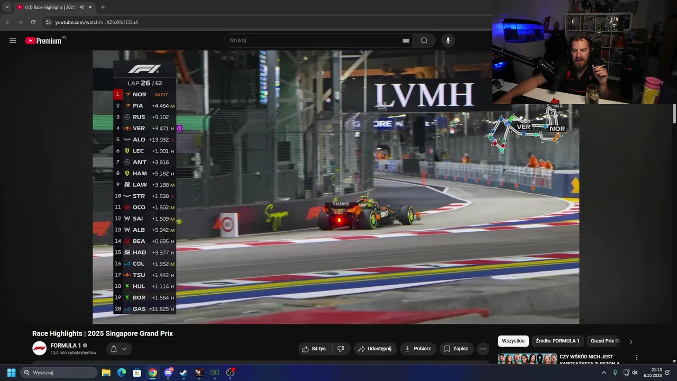Show more filter chips arrow
This screenshot has height=381, width=677.
(x=630, y=341)
